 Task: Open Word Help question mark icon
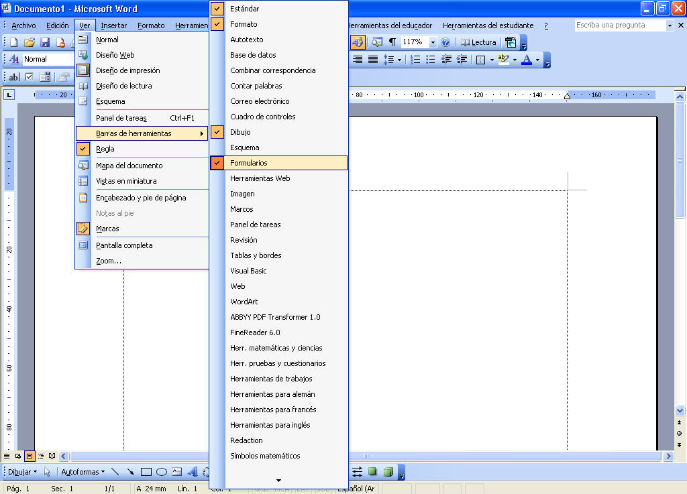[x=445, y=42]
